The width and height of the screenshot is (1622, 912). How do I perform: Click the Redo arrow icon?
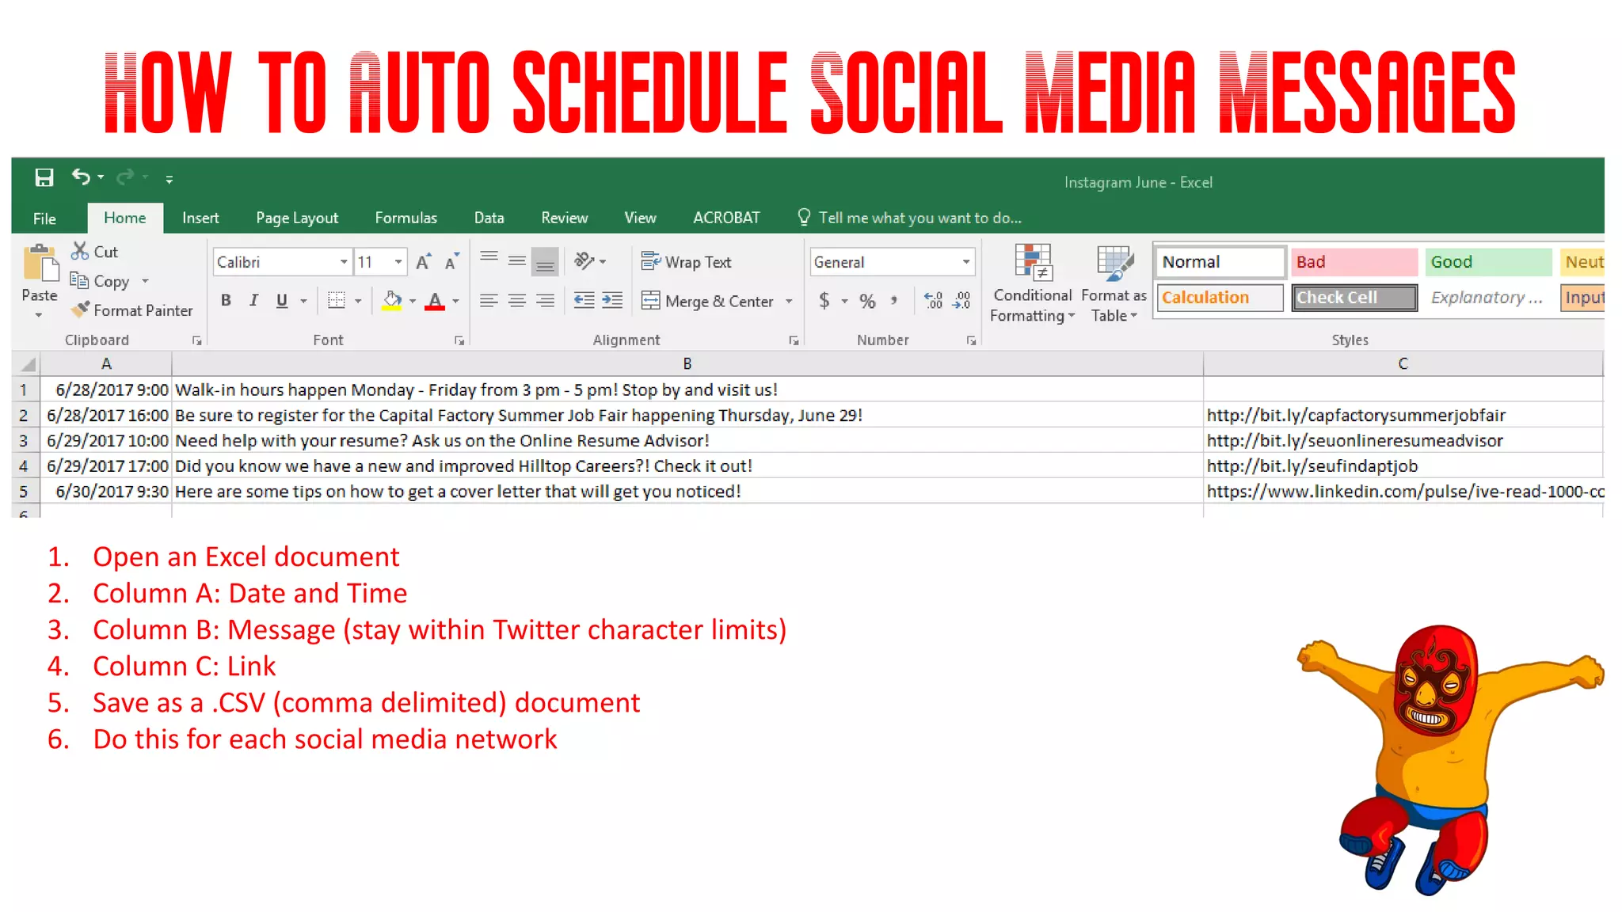125,177
